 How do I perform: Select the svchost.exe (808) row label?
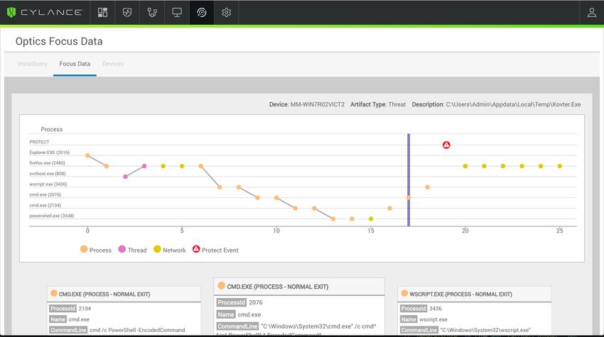(x=48, y=174)
